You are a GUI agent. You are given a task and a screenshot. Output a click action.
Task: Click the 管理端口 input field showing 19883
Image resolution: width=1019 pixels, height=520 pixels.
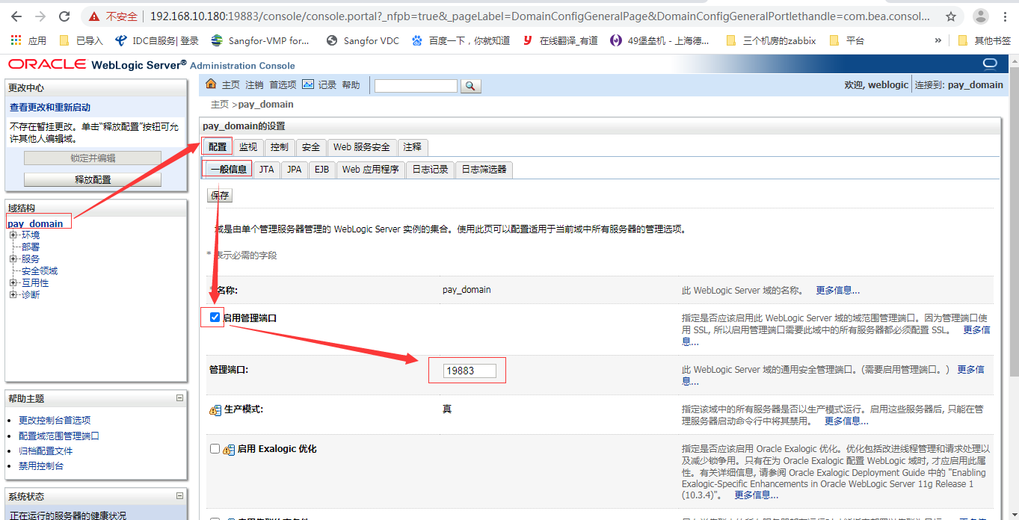pos(469,371)
